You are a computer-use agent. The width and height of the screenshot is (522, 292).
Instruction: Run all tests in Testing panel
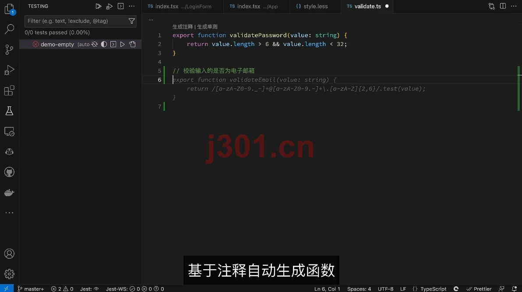[x=98, y=6]
